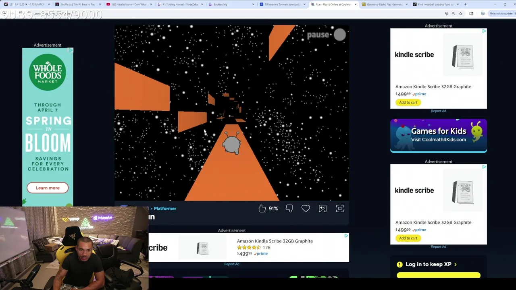Click the AdChoices icon on the lower right Kindle ad

point(484,166)
